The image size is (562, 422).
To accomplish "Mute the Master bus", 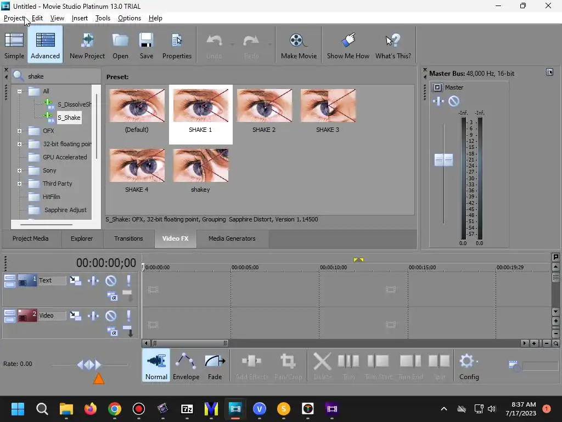I will click(x=454, y=101).
